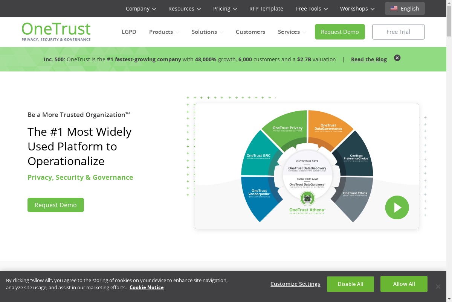452x302 pixels.
Task: Open Customize Settings for cookies
Action: pyautogui.click(x=295, y=284)
